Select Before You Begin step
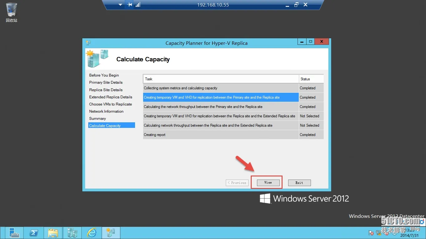 tap(104, 75)
